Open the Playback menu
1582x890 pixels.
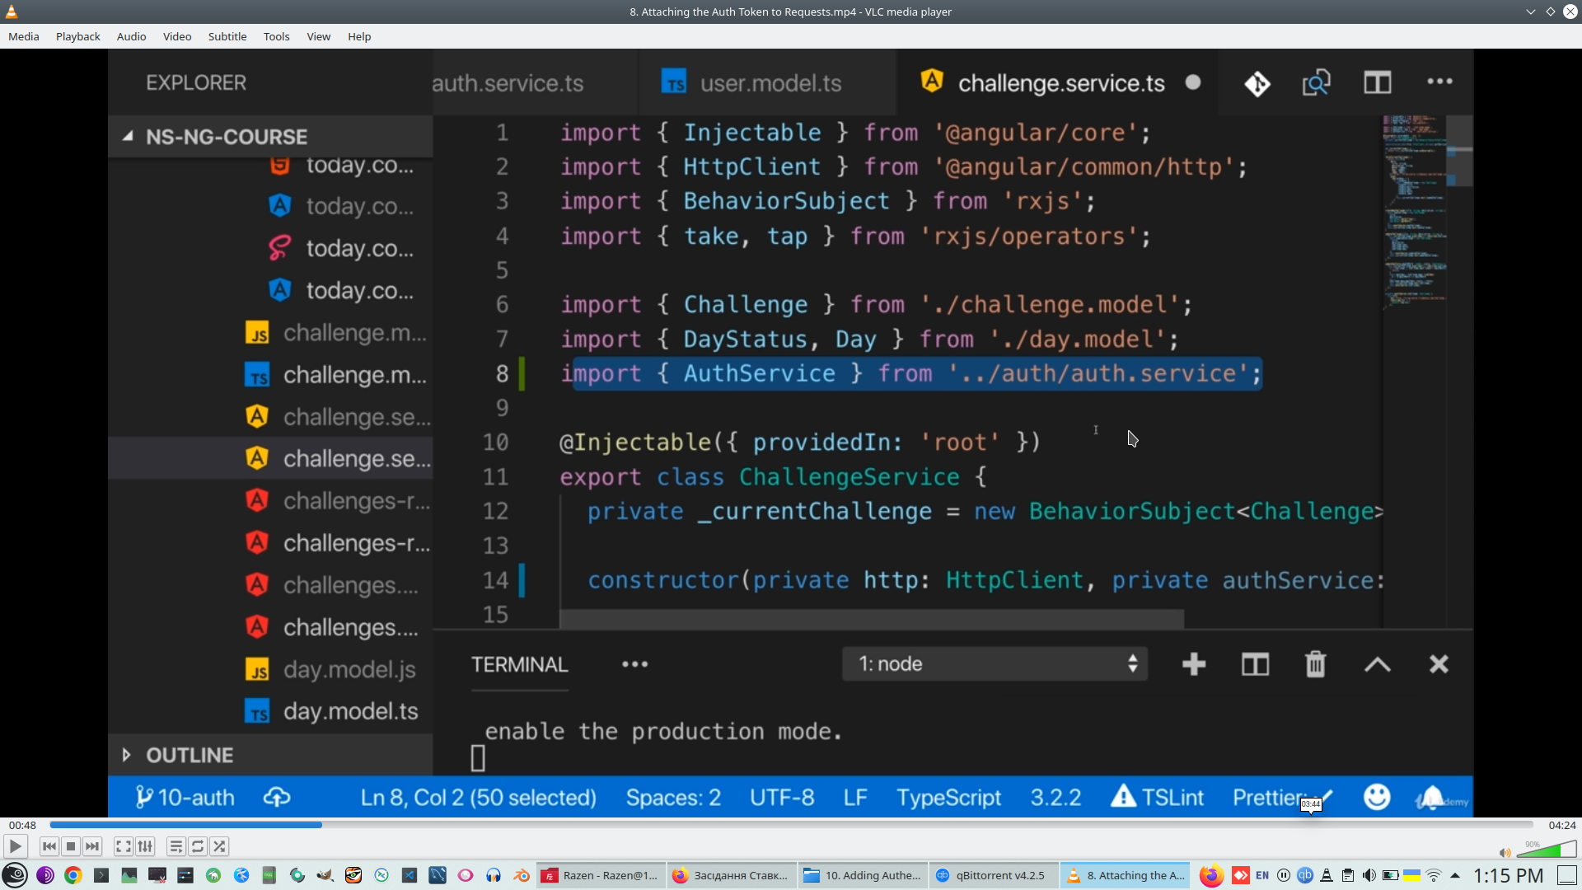tap(77, 36)
